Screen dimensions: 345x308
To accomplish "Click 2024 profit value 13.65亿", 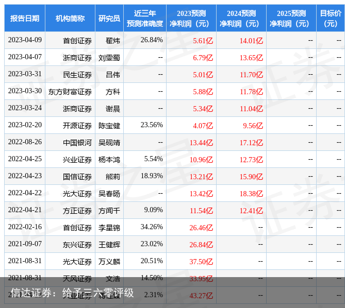I will (251, 58).
